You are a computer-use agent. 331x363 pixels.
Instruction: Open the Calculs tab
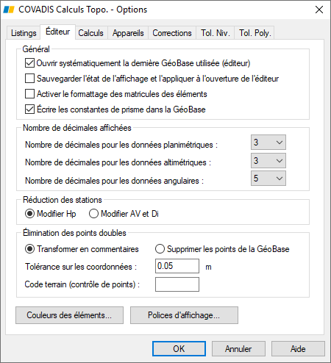tap(90, 33)
